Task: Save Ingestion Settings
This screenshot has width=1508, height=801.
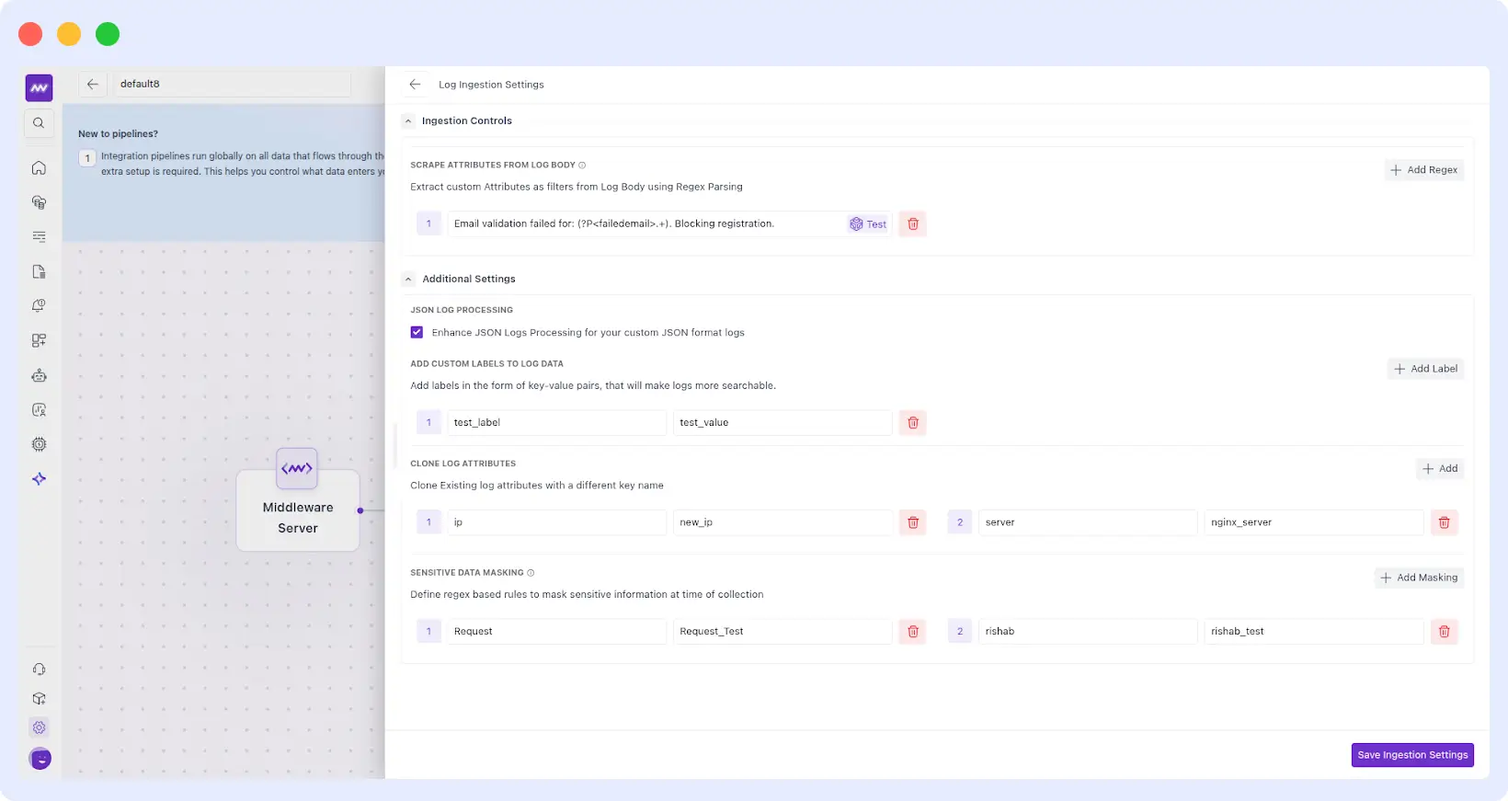Action: click(x=1412, y=755)
